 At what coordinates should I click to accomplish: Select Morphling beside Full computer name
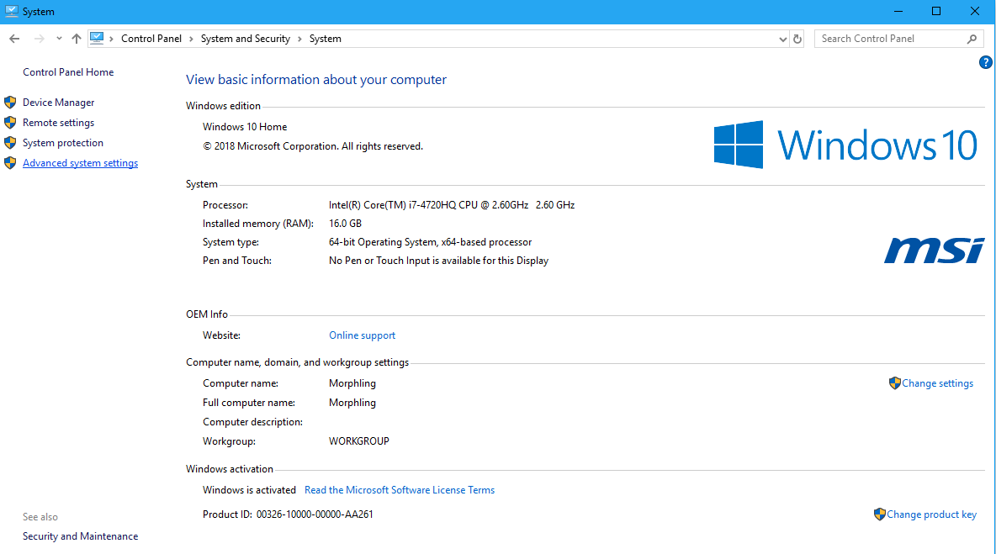click(352, 403)
